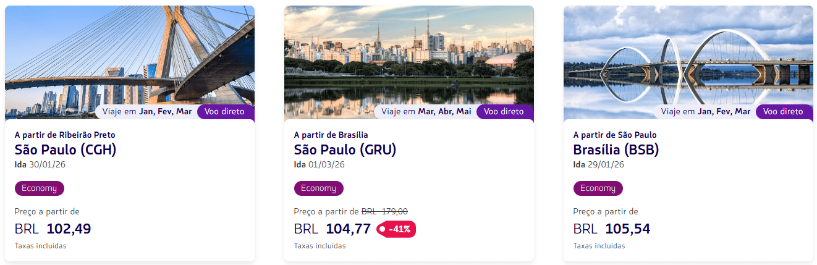Click the "Viaje em Mar, Abr, Mai" badge
The width and height of the screenshot is (817, 265).
tap(426, 112)
